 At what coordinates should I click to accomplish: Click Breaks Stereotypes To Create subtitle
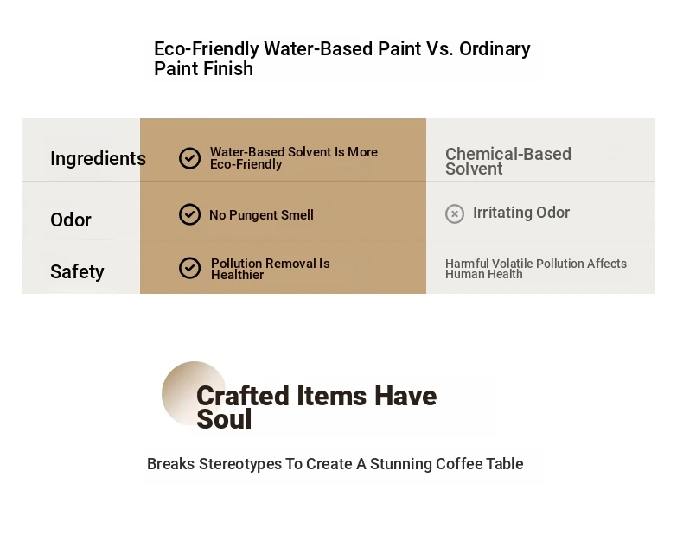[335, 464]
